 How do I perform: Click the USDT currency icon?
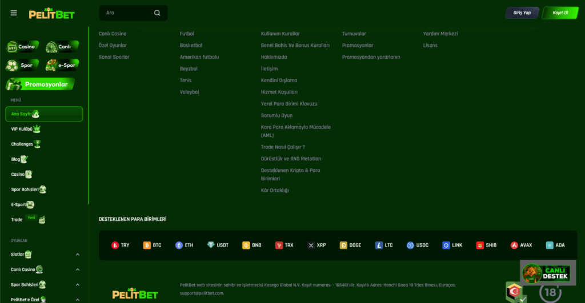pos(211,245)
